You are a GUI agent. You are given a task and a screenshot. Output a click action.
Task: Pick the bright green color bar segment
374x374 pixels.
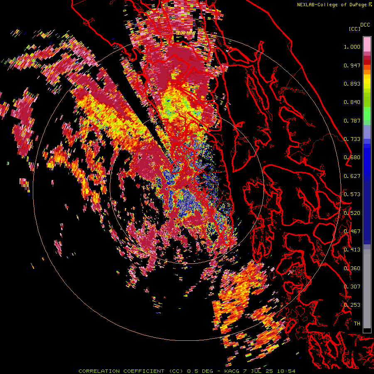click(x=367, y=113)
